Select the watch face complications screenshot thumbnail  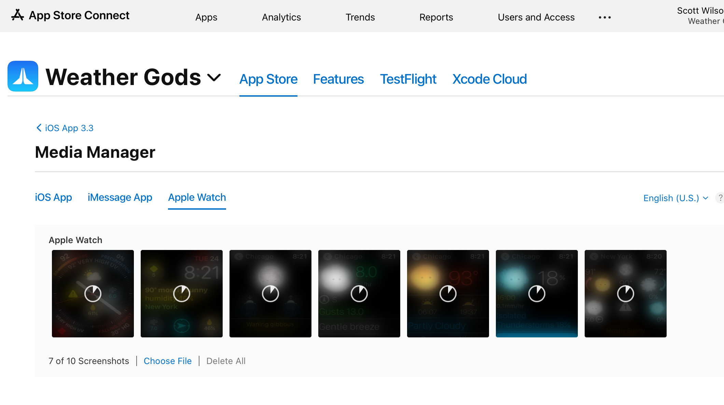tap(93, 294)
